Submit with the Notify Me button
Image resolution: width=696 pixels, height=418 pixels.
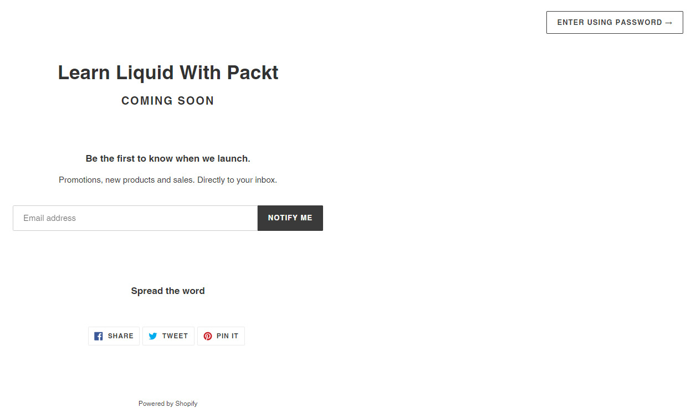coord(290,218)
